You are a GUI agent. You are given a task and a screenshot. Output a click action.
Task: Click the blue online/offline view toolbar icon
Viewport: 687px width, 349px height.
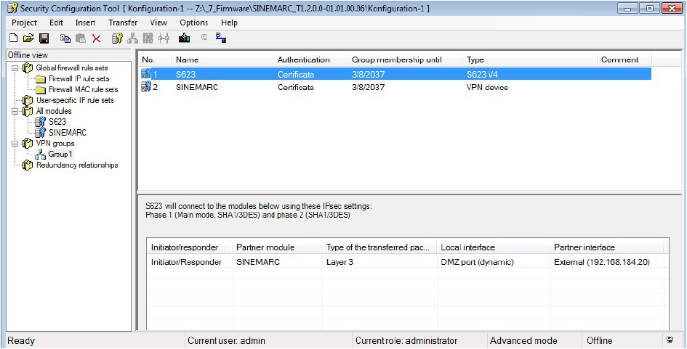click(221, 38)
